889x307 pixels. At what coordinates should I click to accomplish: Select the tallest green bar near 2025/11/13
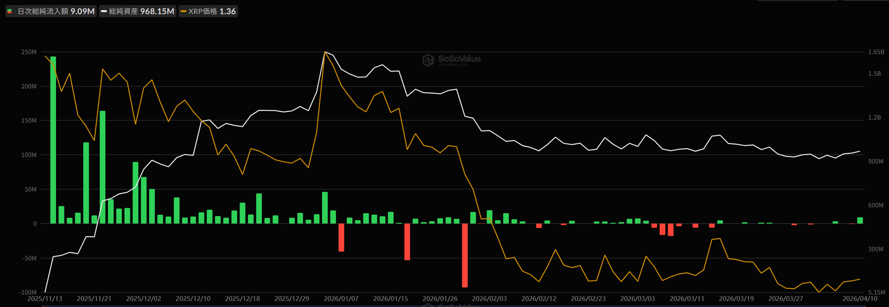click(x=53, y=138)
